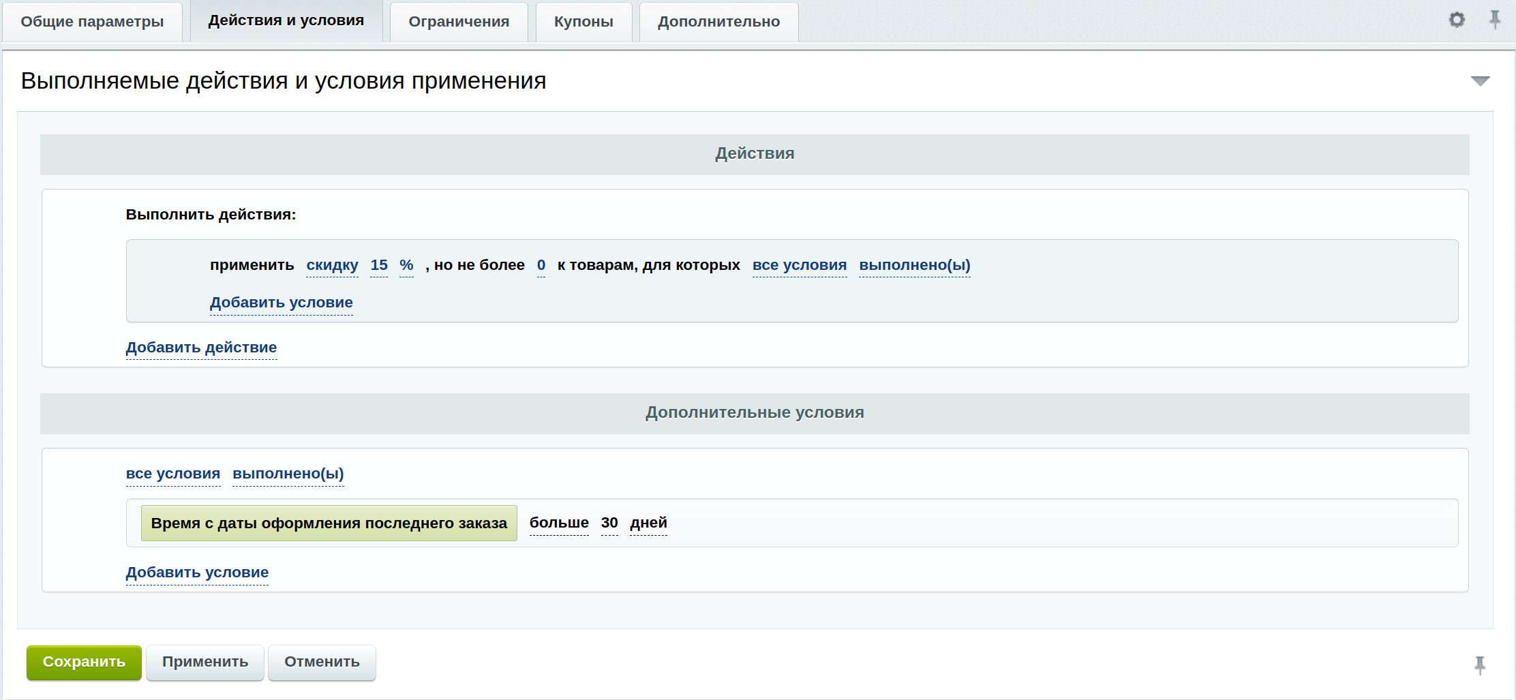Go to the Дополнительно tab
This screenshot has width=1516, height=700.
click(718, 22)
